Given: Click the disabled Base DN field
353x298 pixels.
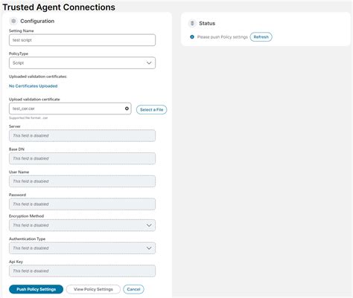Looking at the screenshot, I should coord(82,158).
